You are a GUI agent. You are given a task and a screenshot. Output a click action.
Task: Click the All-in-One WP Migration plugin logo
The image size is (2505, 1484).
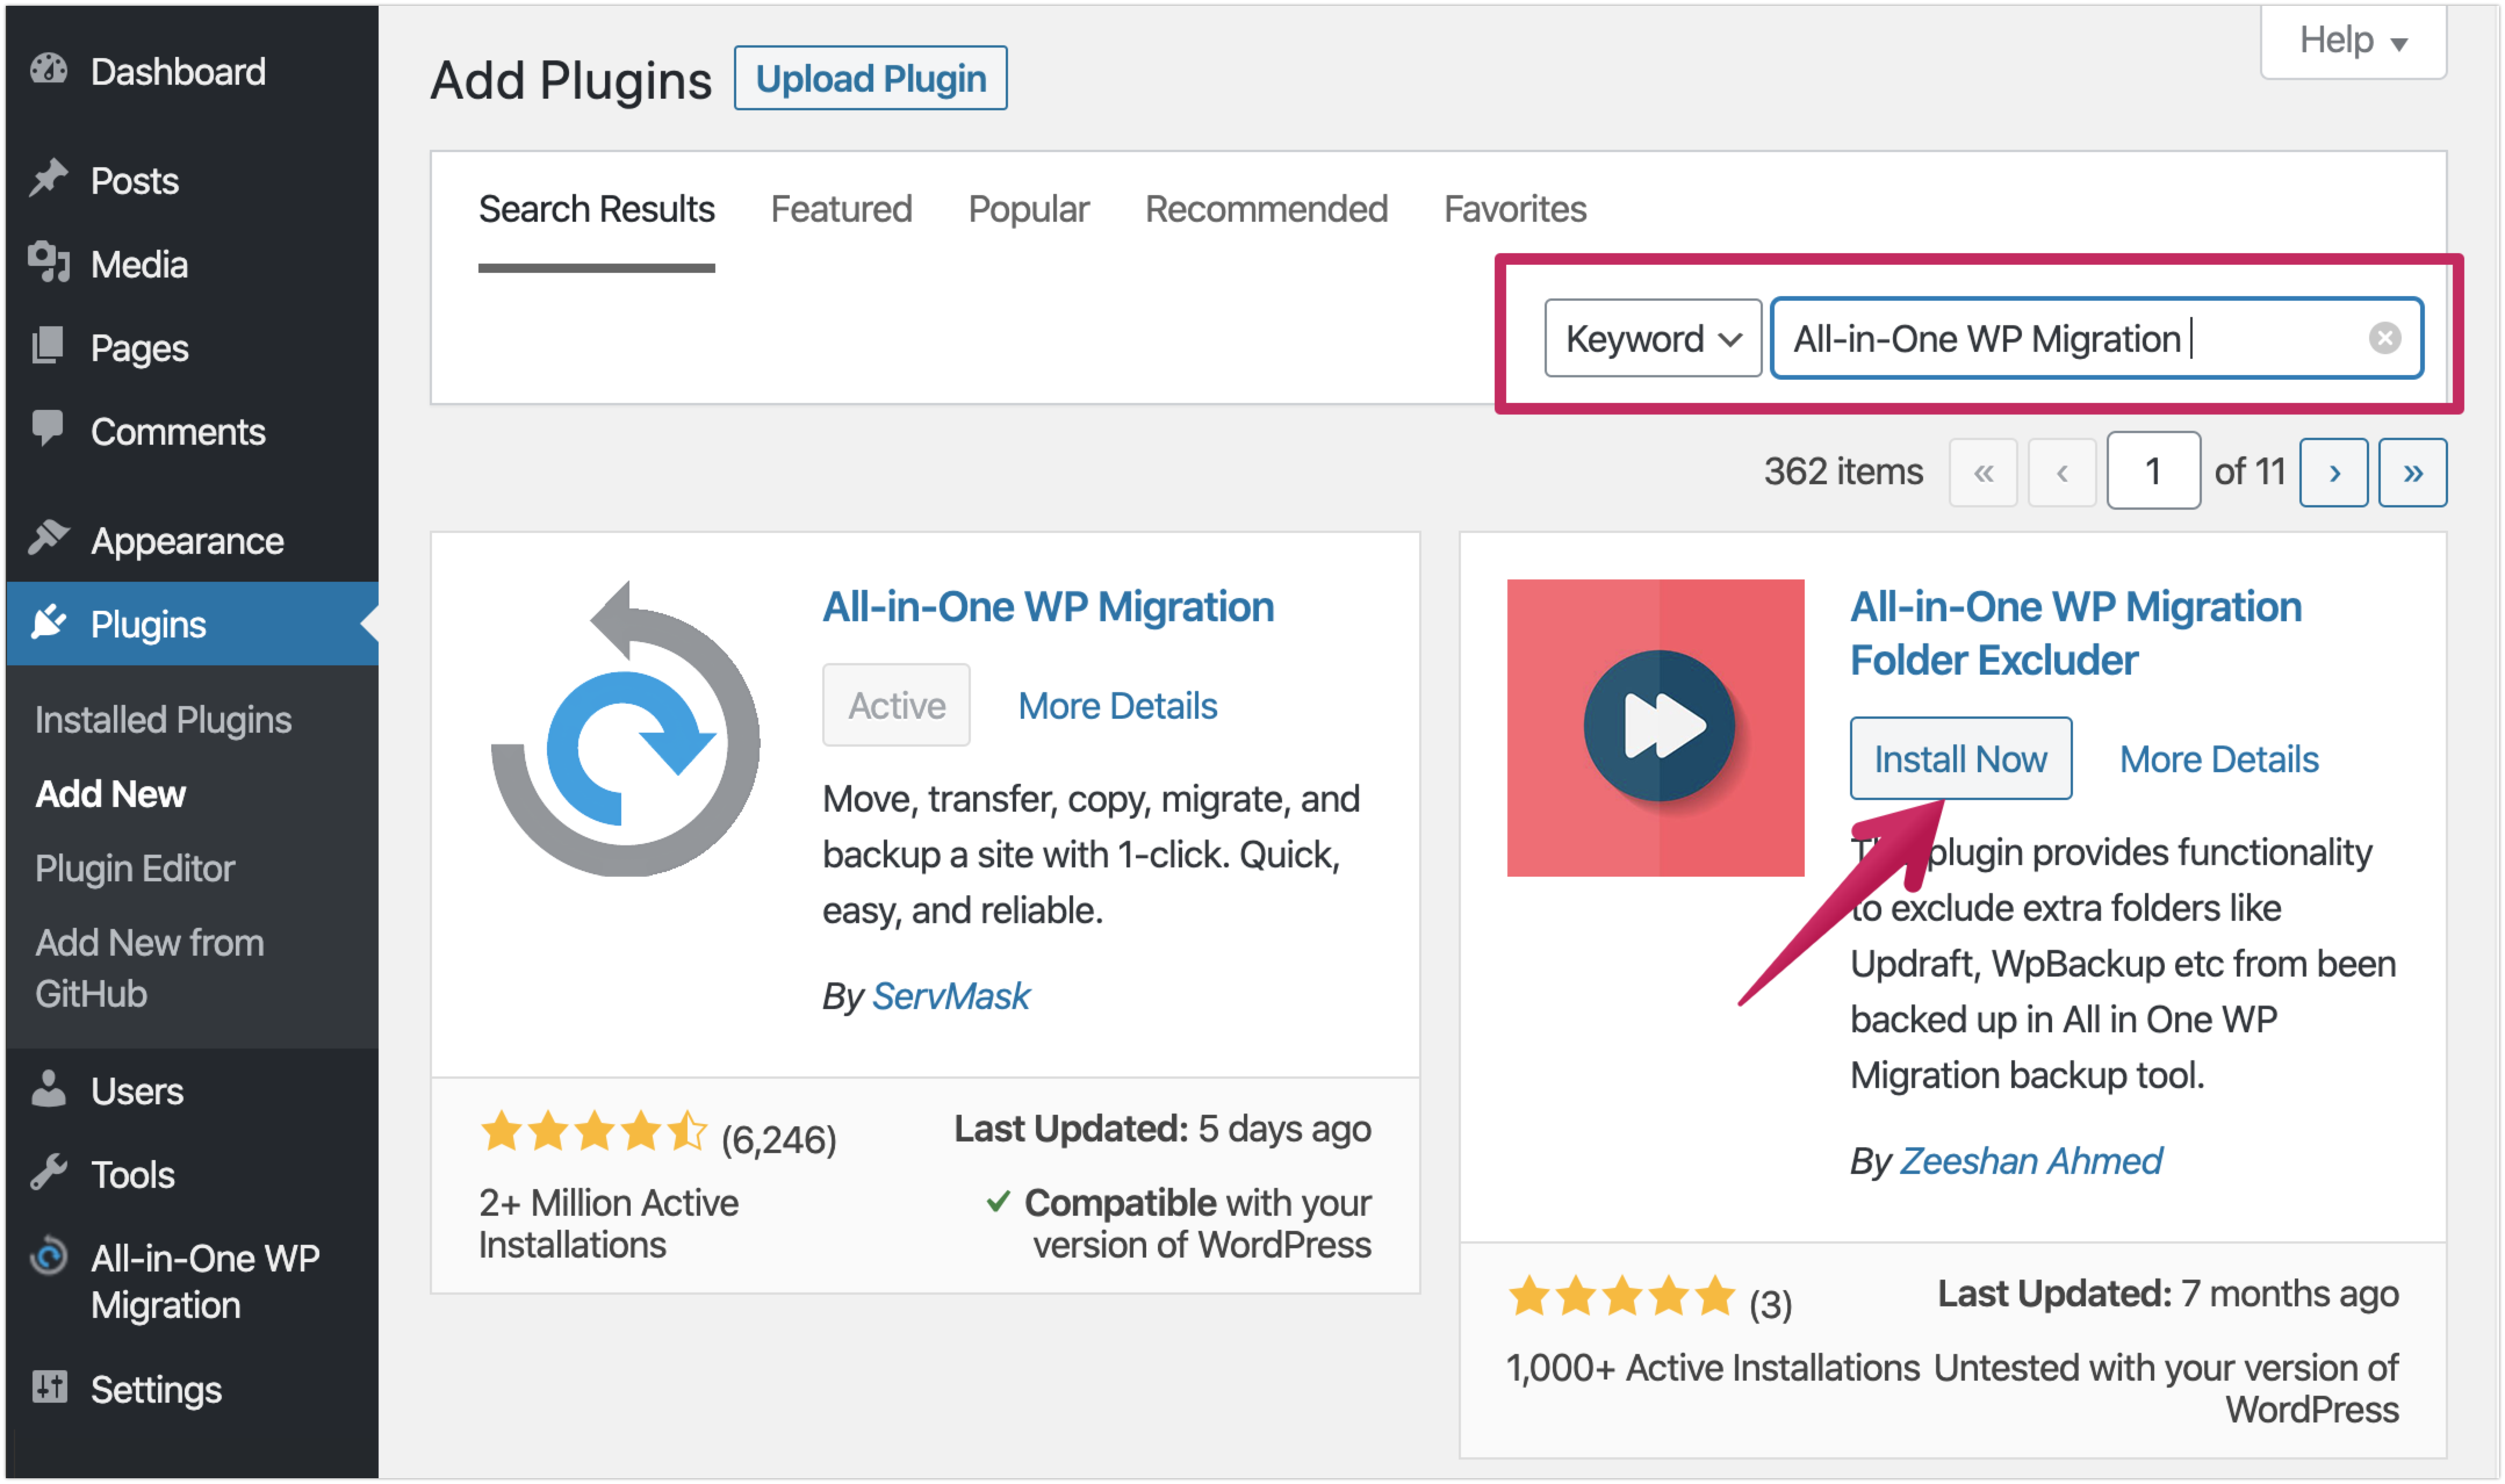[625, 730]
